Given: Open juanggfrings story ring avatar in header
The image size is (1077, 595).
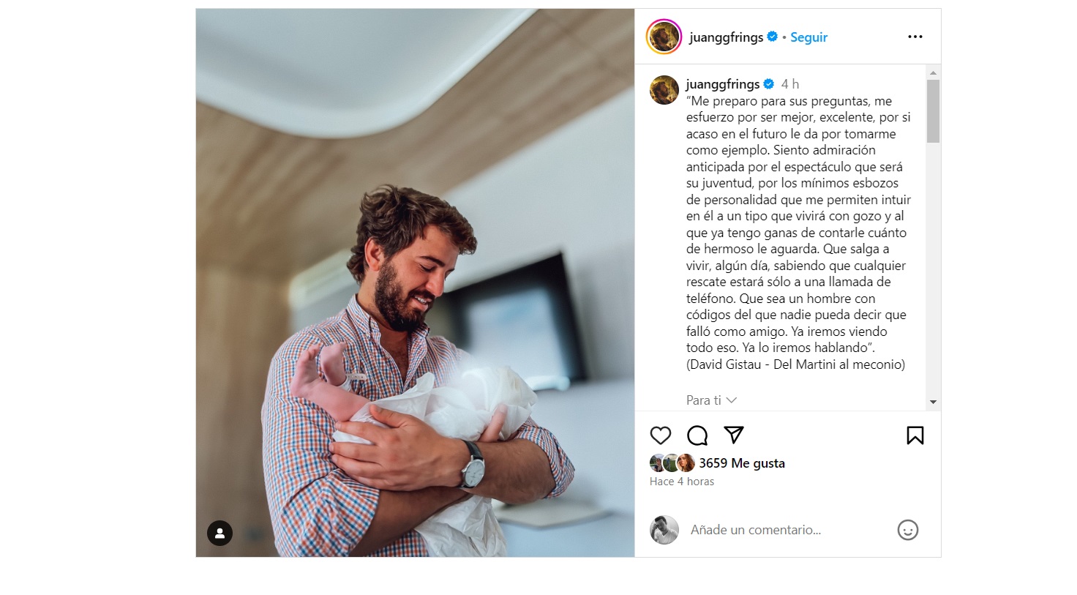Looking at the screenshot, I should pyautogui.click(x=664, y=37).
